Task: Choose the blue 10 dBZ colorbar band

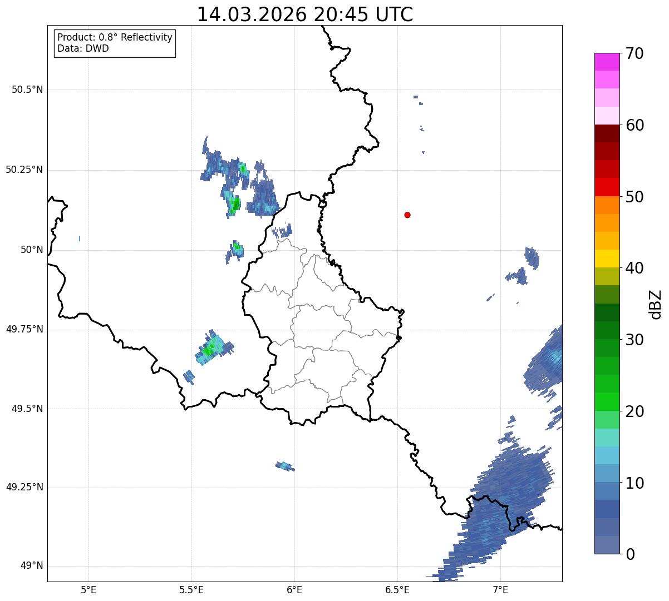Action: 607,473
